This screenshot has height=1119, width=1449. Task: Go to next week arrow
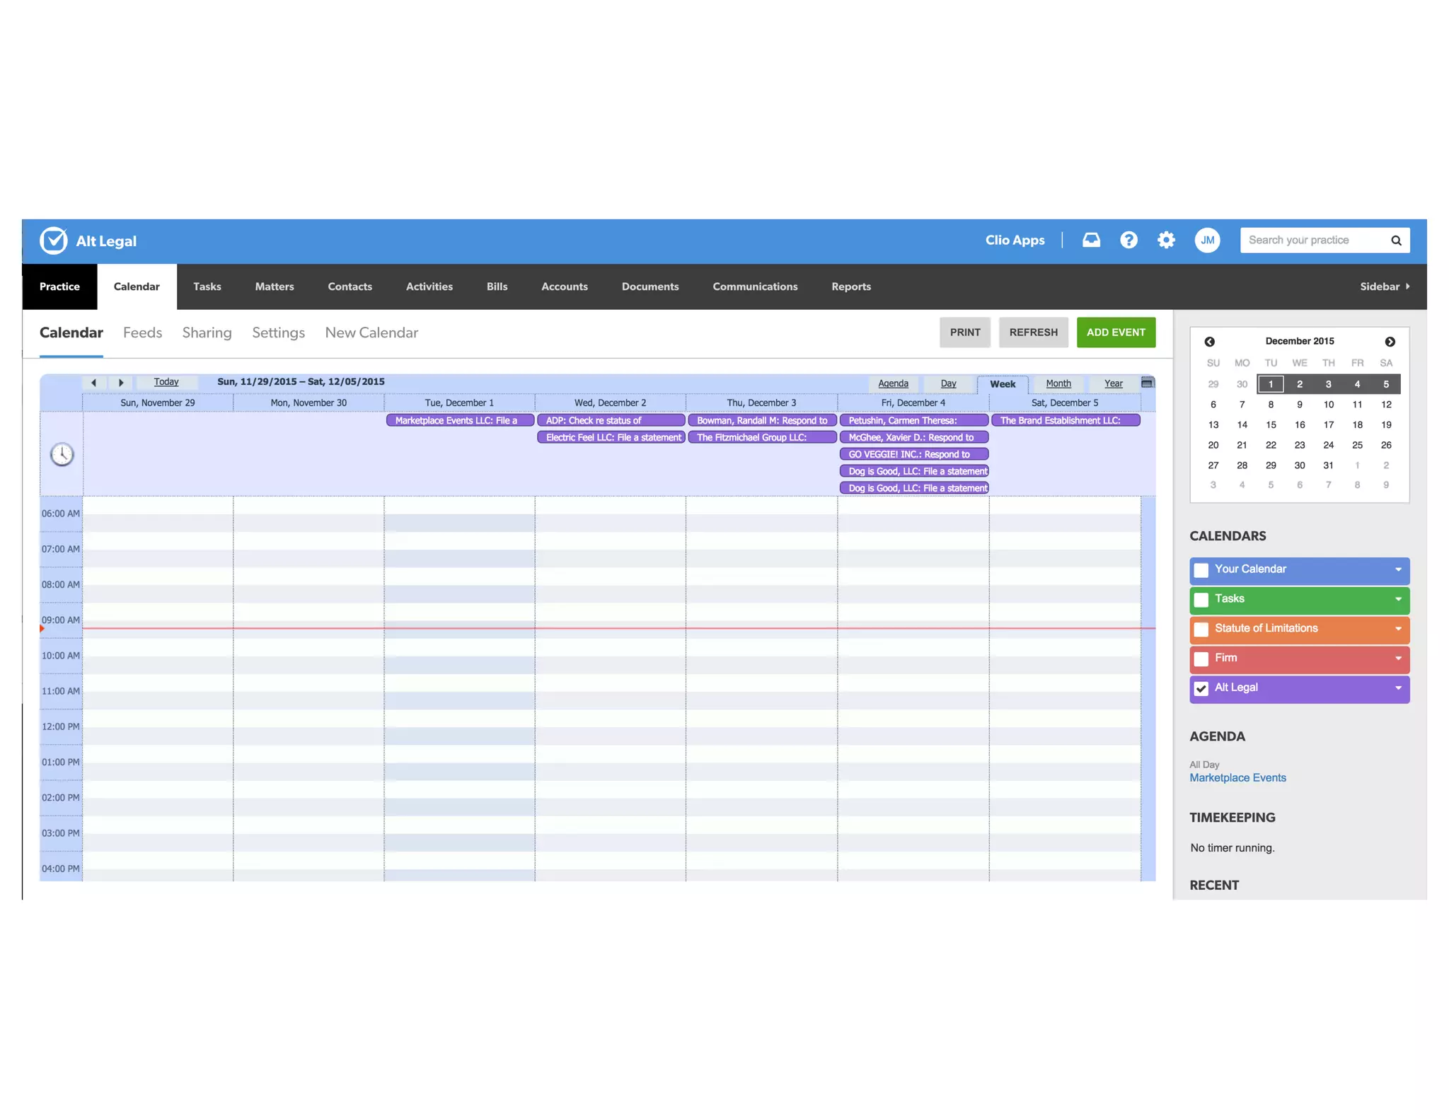point(121,383)
